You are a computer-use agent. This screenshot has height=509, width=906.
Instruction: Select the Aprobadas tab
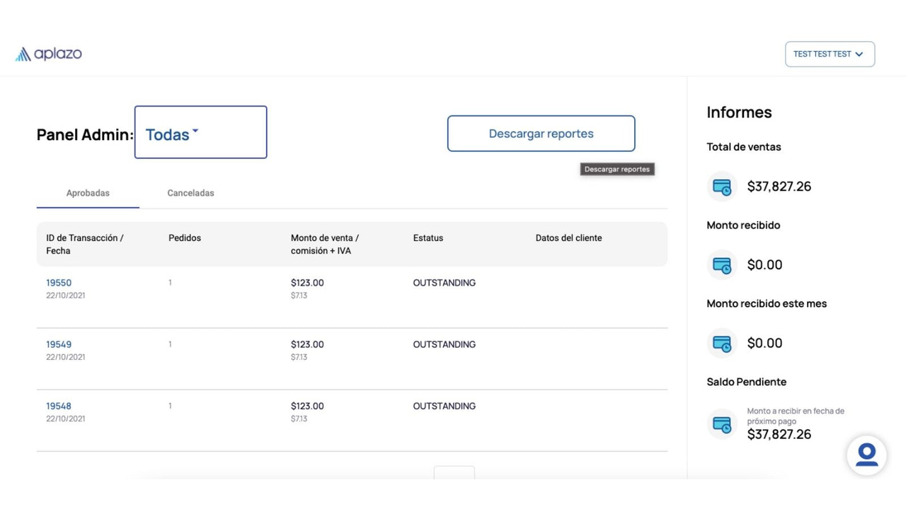click(88, 192)
